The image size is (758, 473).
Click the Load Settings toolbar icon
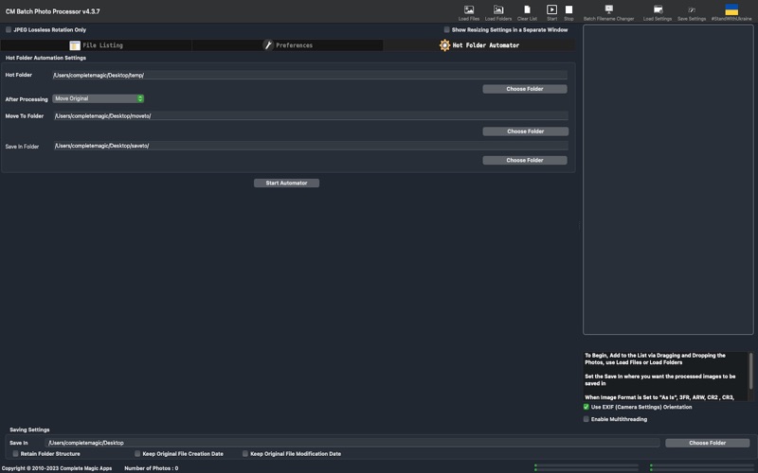coord(658,9)
